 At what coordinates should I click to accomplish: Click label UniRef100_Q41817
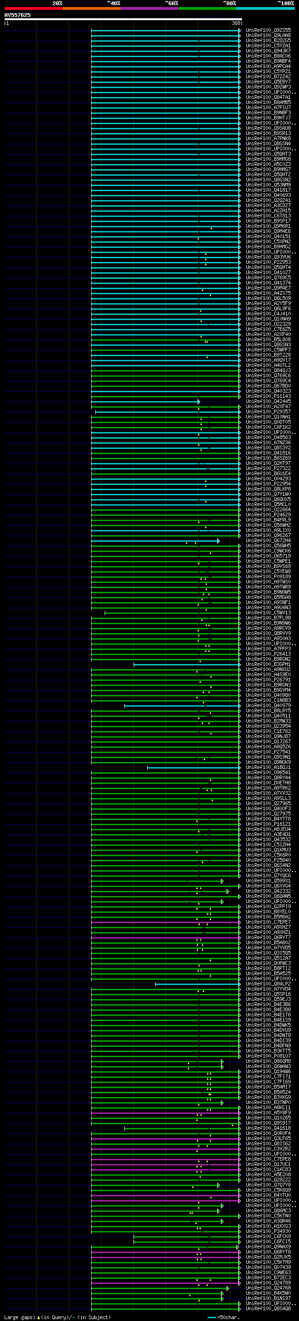point(268,190)
